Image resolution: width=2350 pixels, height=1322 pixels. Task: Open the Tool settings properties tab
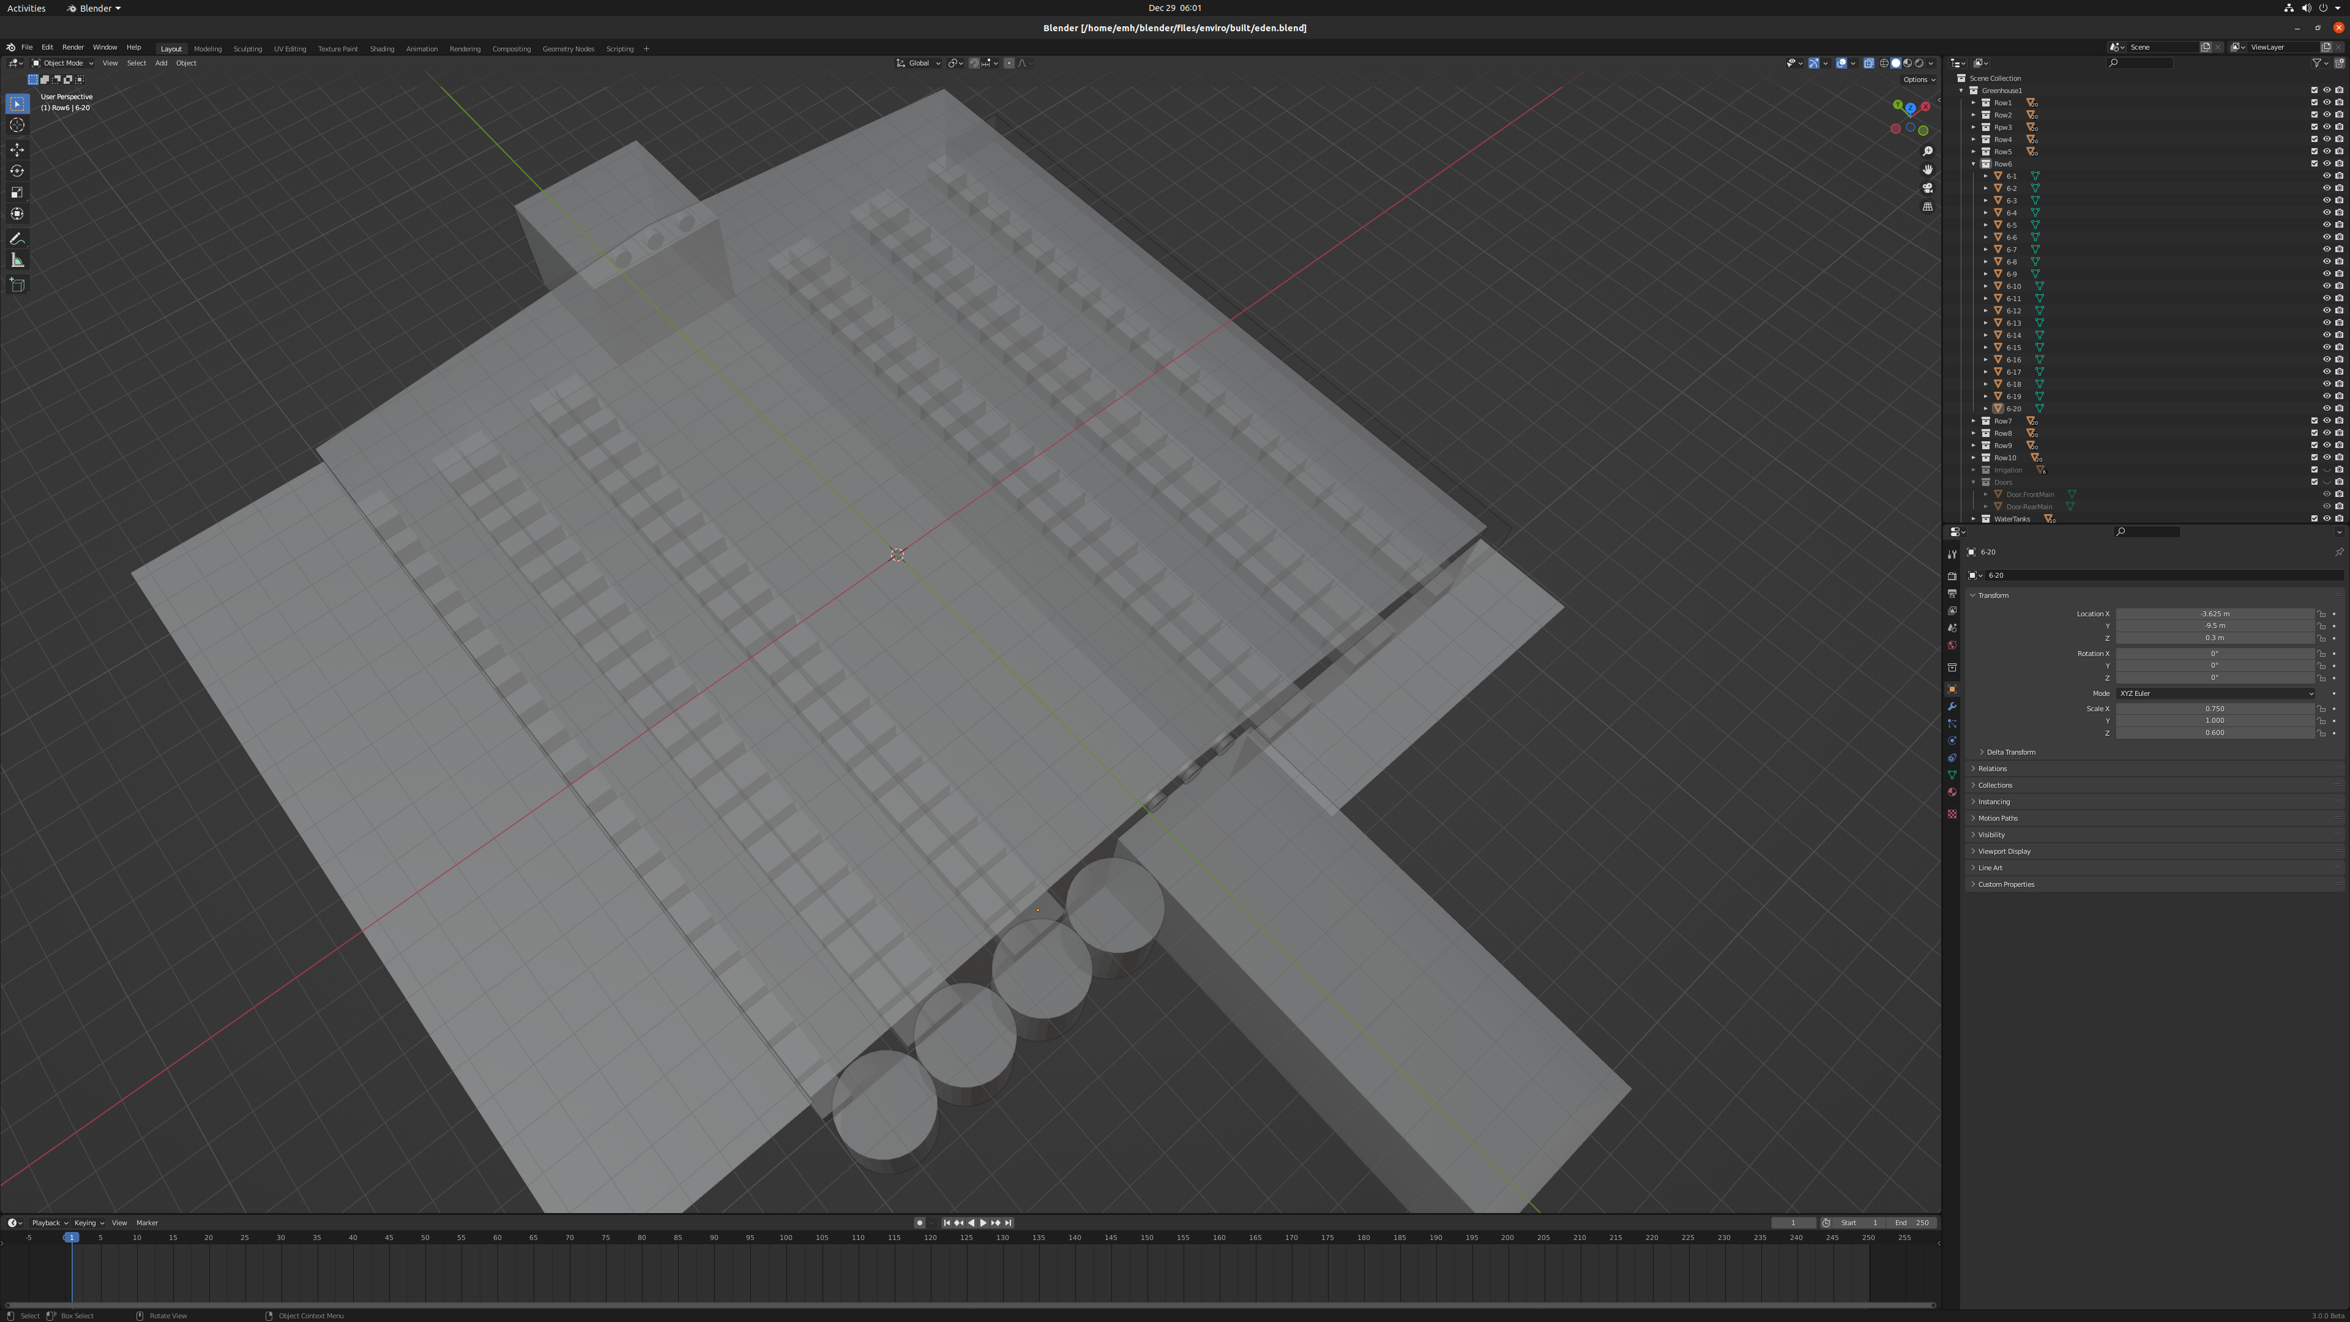pos(1952,554)
